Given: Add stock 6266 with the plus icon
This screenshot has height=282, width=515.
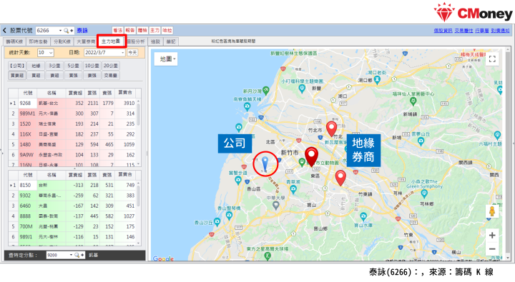Looking at the screenshot, I should pos(72,31).
